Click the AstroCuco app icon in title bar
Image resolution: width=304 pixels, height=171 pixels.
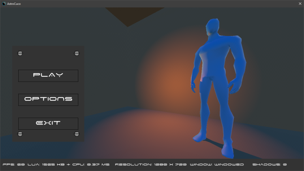[4, 4]
